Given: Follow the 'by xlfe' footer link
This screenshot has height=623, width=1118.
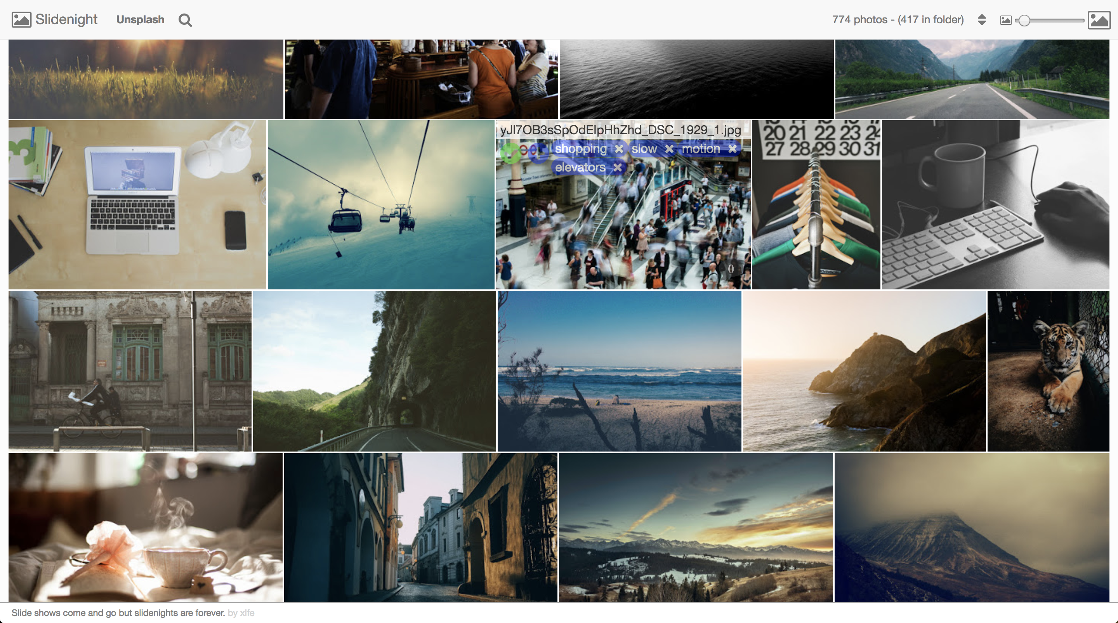Looking at the screenshot, I should tap(241, 613).
